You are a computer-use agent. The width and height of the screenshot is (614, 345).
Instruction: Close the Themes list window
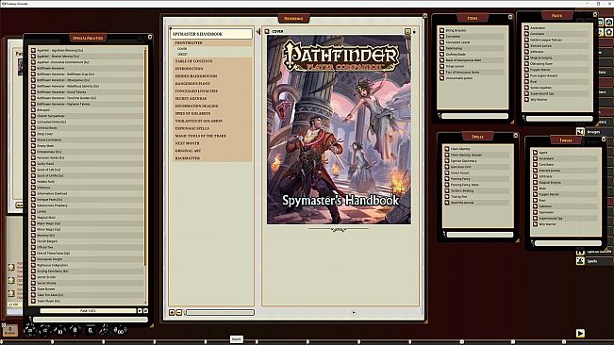[x=604, y=139]
